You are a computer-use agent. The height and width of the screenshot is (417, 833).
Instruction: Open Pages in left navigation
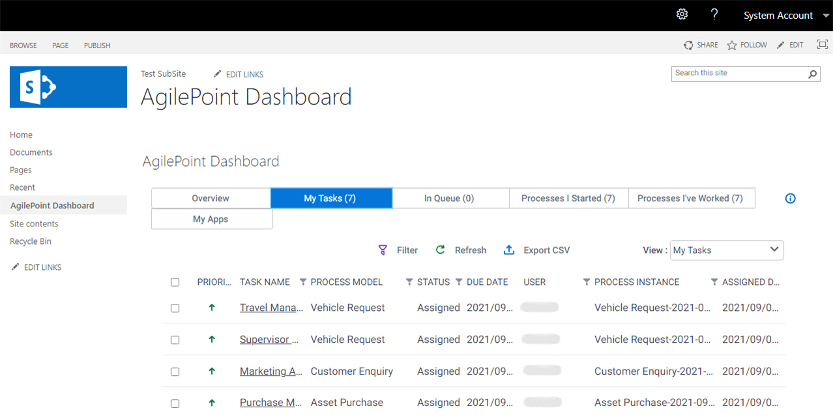click(x=21, y=170)
